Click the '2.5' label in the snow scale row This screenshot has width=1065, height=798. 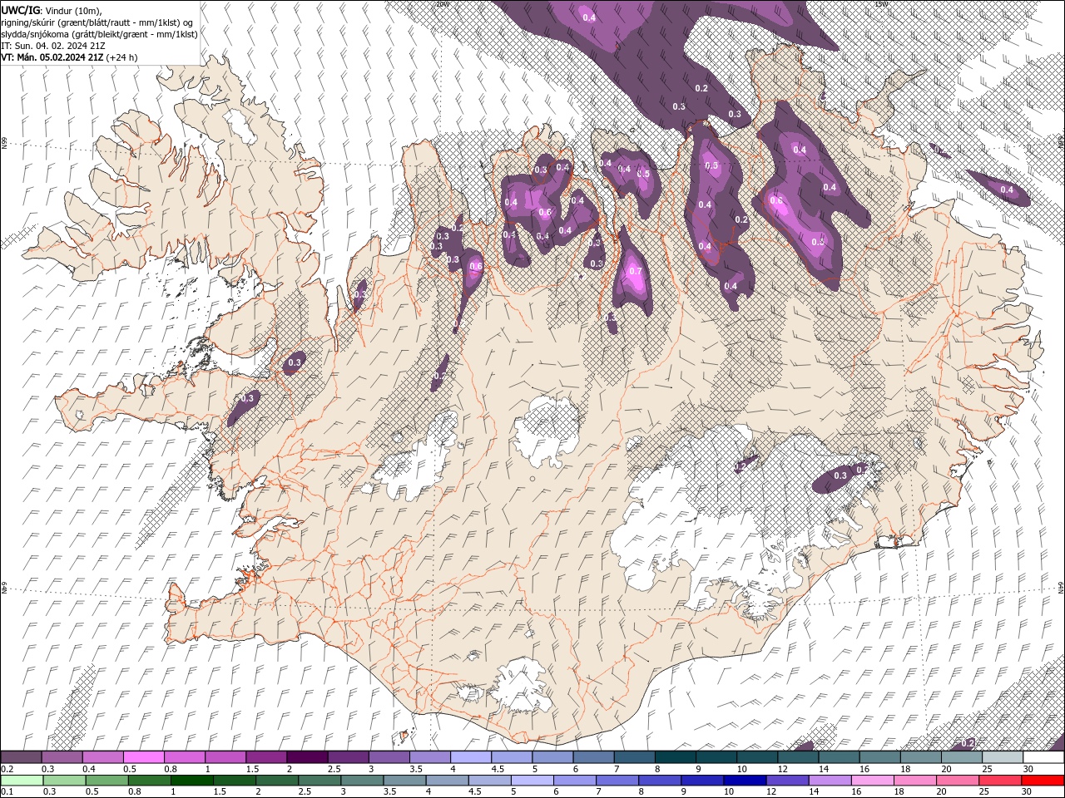tap(334, 769)
